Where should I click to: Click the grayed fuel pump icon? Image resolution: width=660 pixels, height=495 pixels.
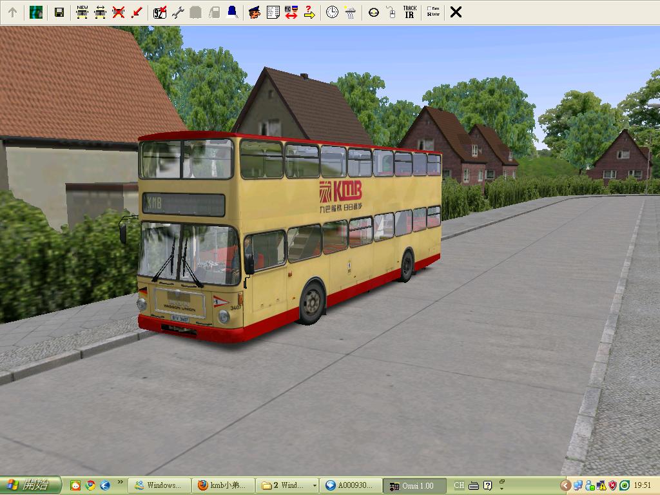point(214,12)
